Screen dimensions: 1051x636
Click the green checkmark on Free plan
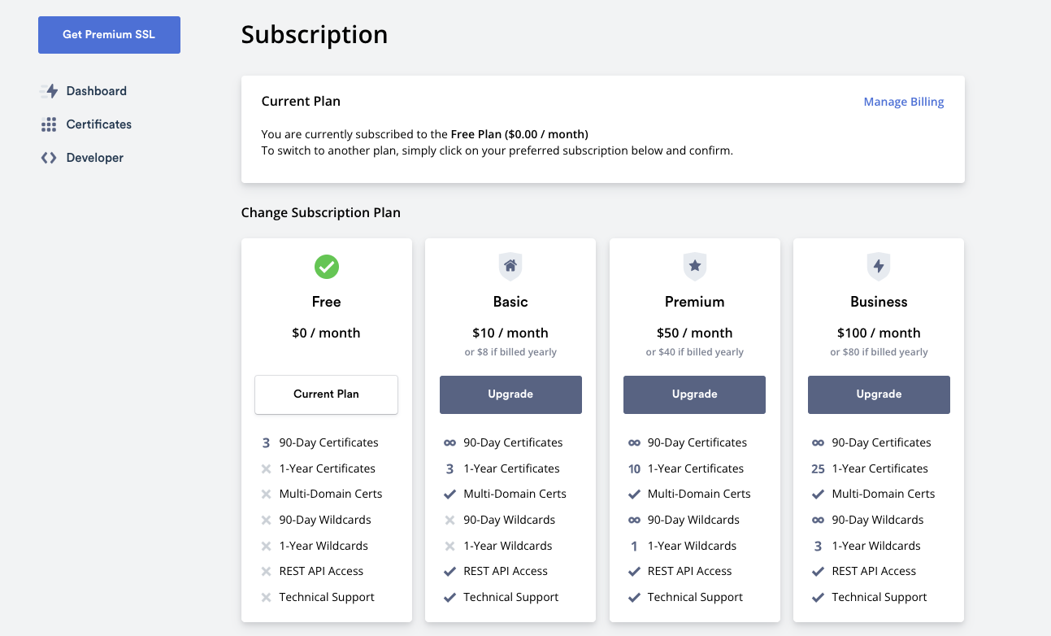tap(326, 267)
